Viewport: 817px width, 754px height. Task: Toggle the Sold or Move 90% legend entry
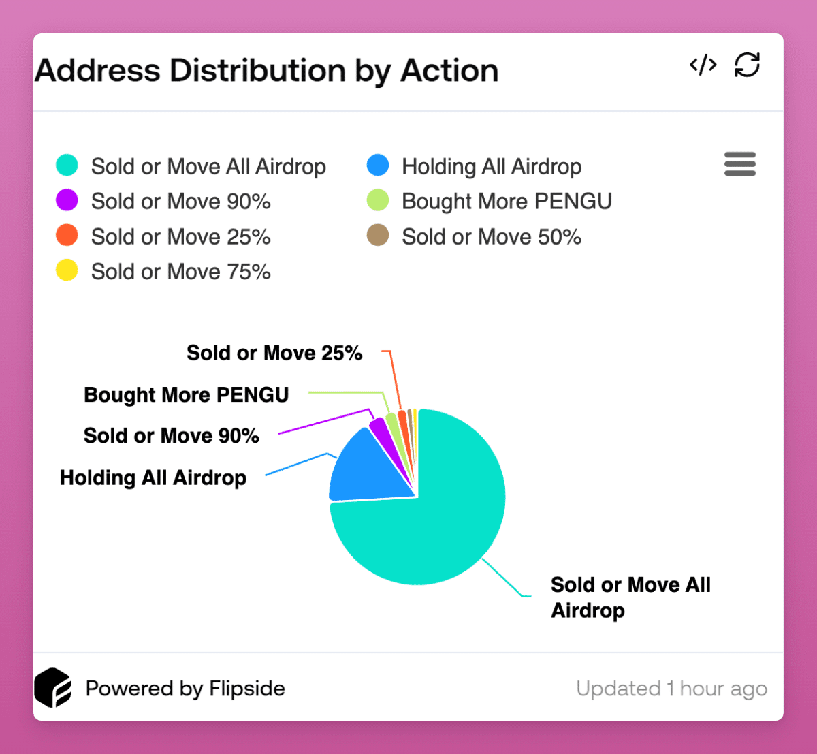tap(163, 201)
